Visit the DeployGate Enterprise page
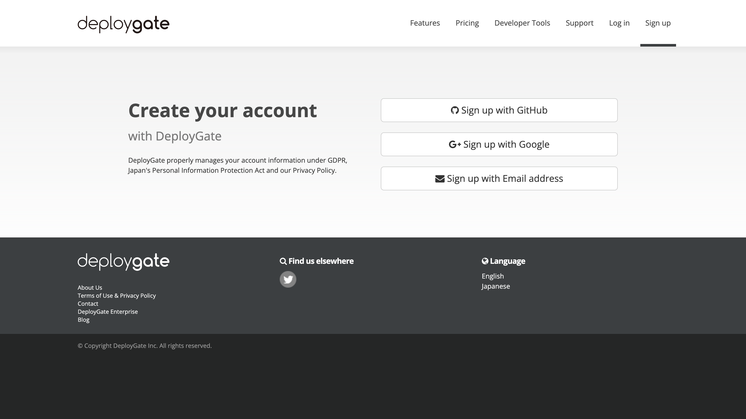This screenshot has height=419, width=746. (x=107, y=311)
